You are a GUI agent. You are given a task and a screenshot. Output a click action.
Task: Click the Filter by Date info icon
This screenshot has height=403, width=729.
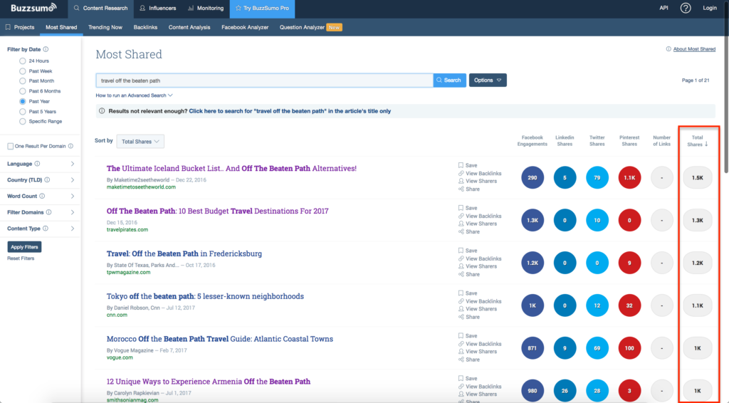(x=46, y=49)
